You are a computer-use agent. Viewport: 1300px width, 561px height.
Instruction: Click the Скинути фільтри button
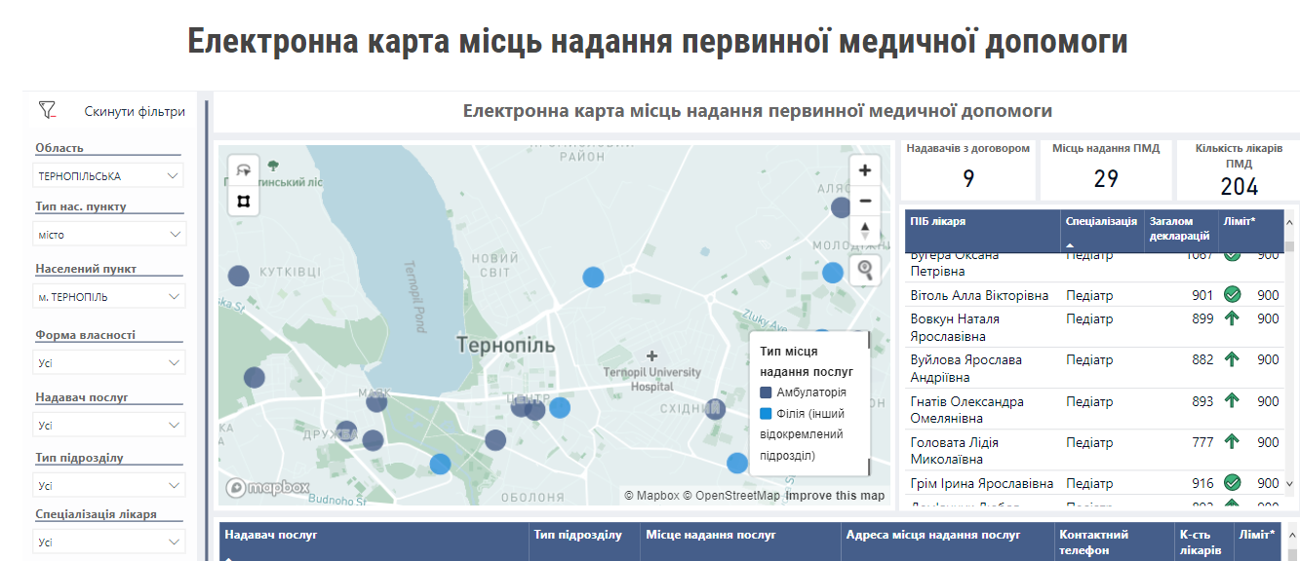136,110
